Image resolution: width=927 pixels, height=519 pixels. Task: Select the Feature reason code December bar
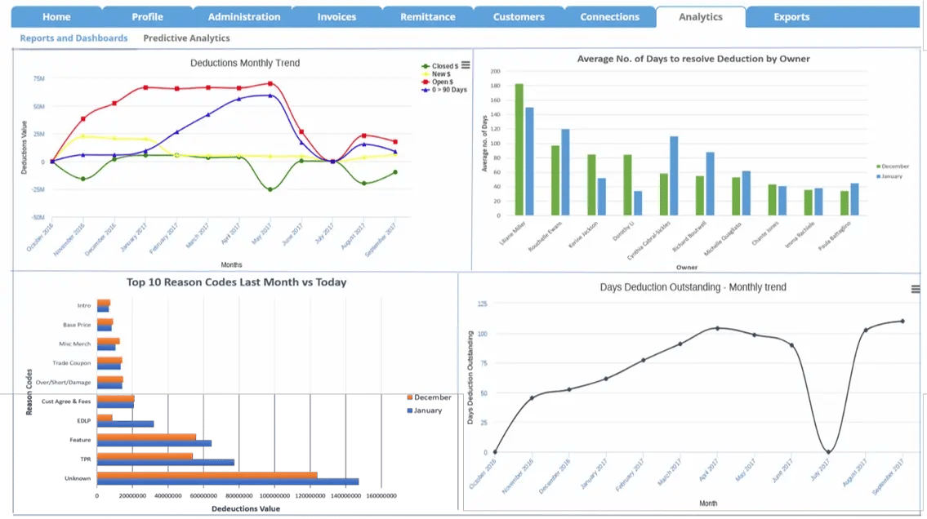[147, 437]
